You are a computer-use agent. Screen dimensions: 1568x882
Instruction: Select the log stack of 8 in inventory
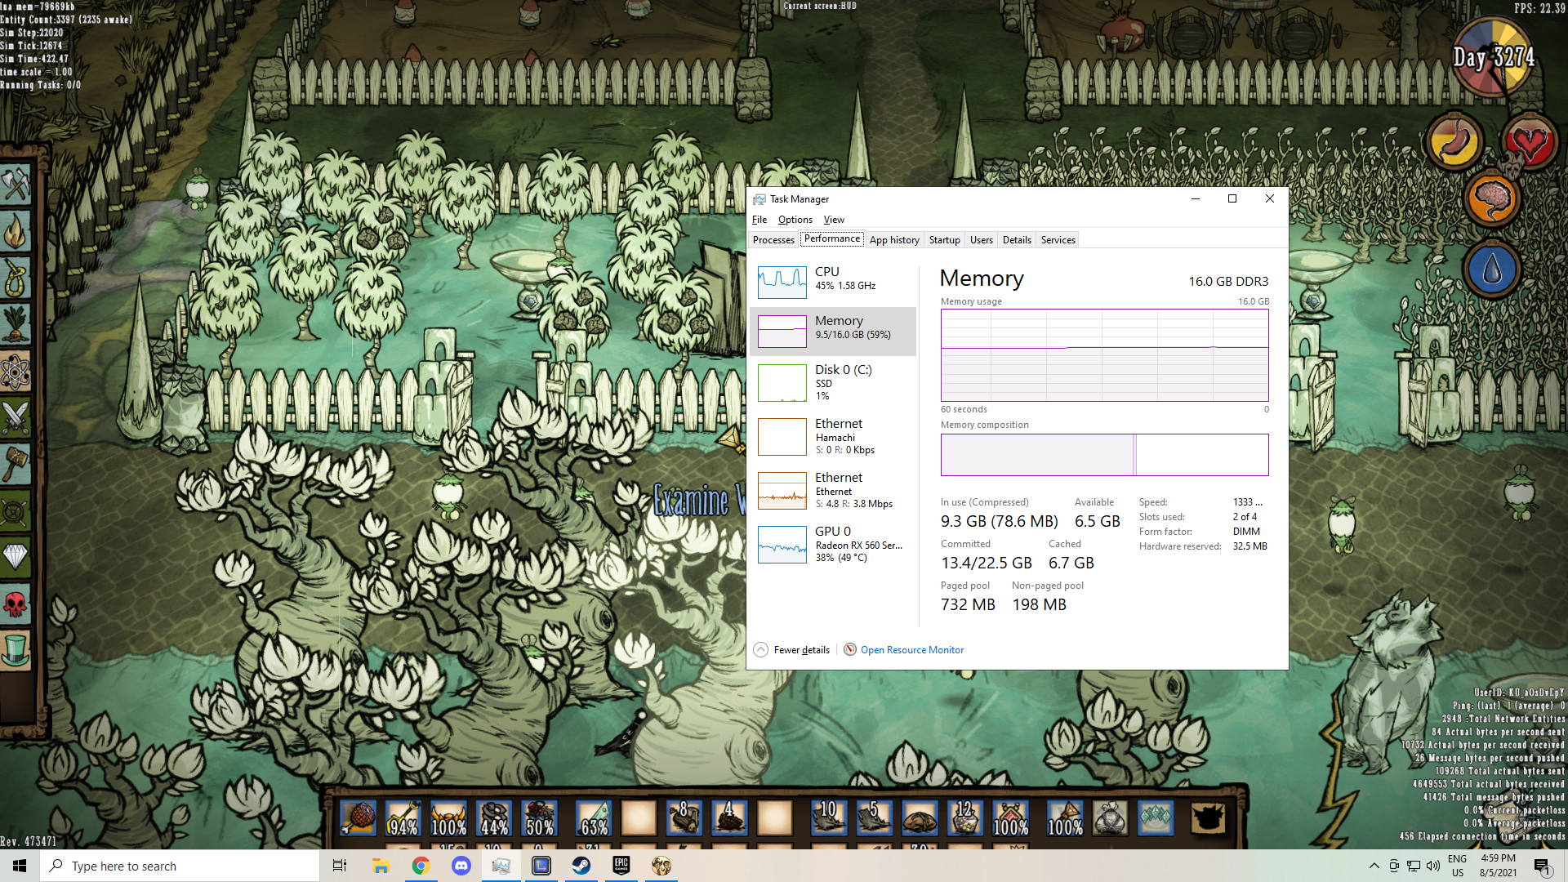tap(684, 817)
